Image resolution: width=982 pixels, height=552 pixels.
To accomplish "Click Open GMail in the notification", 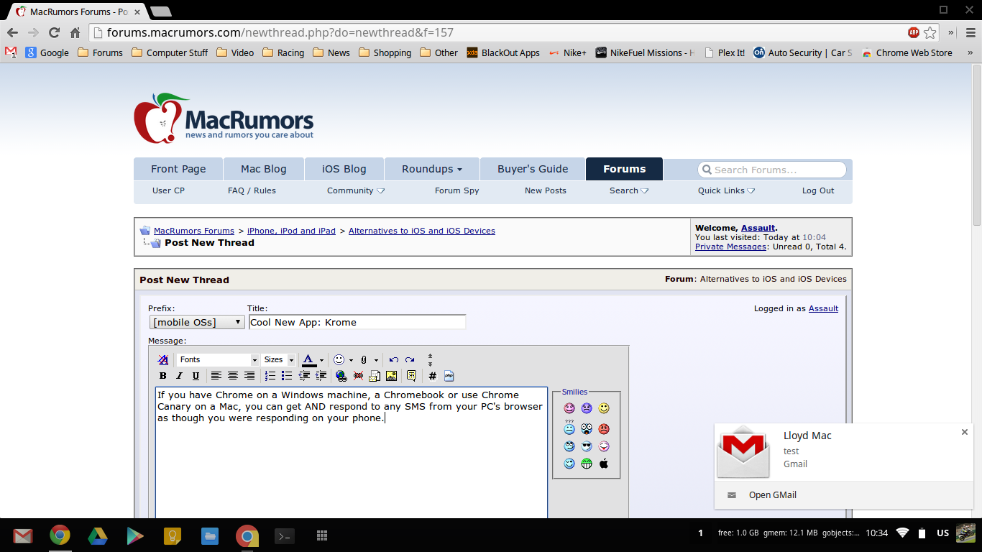I will [773, 494].
